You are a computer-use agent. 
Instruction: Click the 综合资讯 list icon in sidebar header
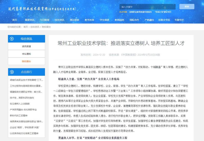click(x=12, y=39)
